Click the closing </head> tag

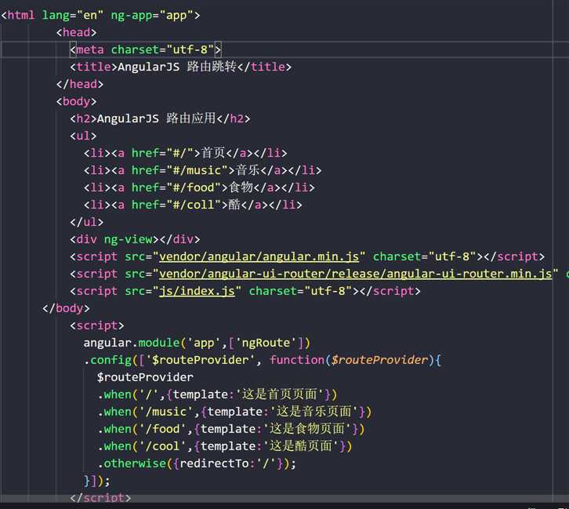pyautogui.click(x=80, y=84)
